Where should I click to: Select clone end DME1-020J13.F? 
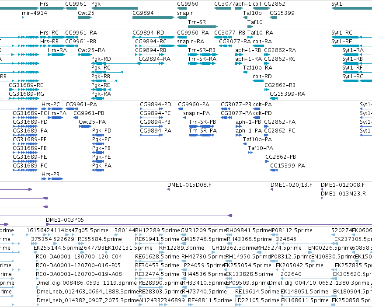(x=291, y=185)
